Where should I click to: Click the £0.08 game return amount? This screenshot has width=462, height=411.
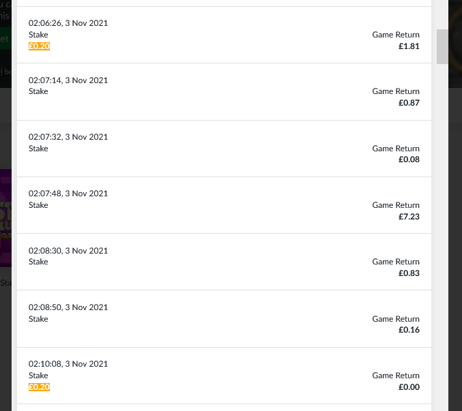[409, 159]
